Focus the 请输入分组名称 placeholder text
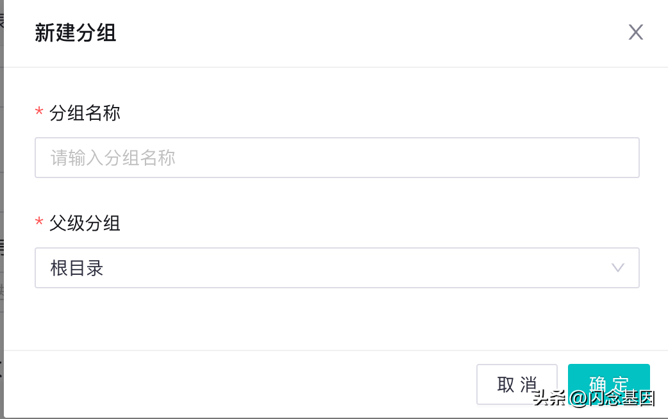The height and width of the screenshot is (419, 668). [113, 158]
